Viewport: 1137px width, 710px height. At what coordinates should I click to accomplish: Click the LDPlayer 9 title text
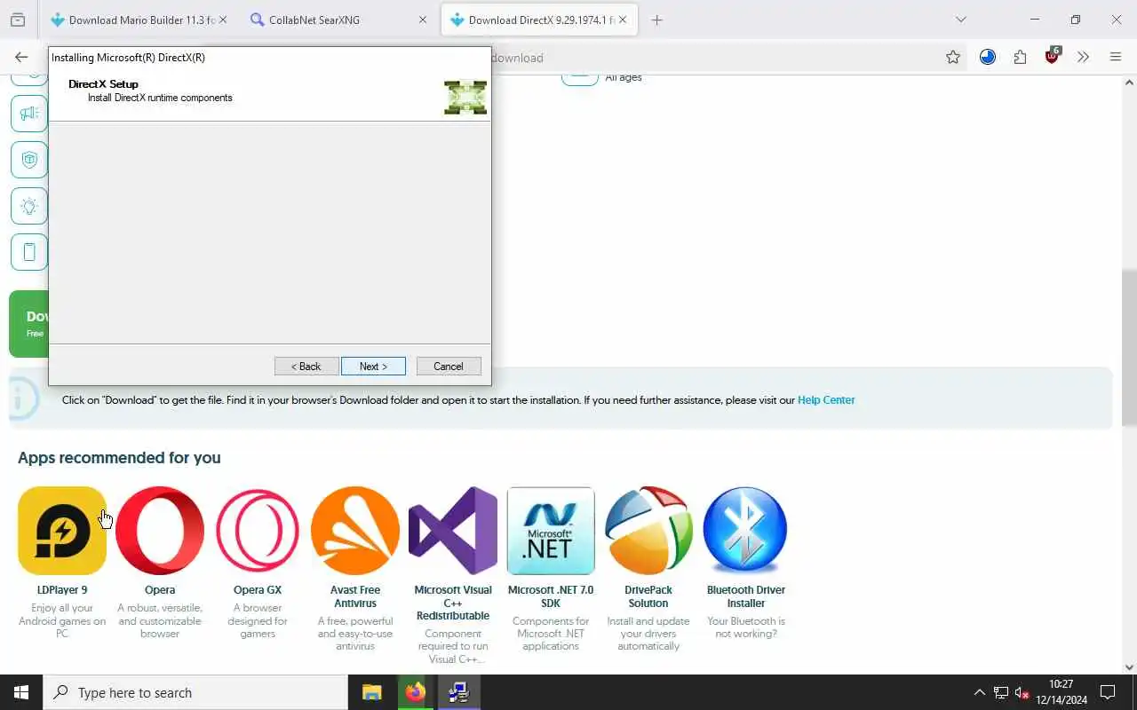tap(62, 590)
